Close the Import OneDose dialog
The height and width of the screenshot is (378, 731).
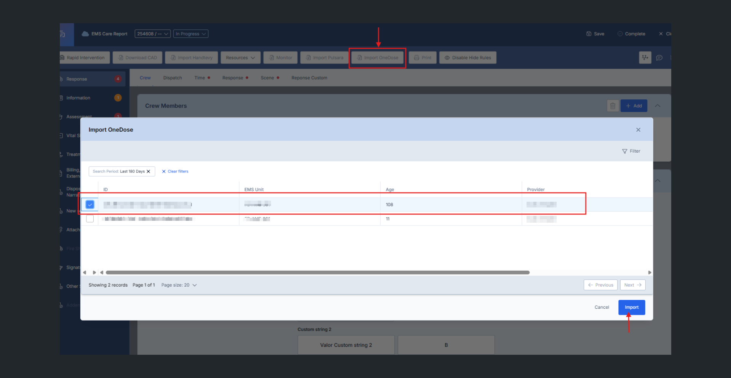638,130
